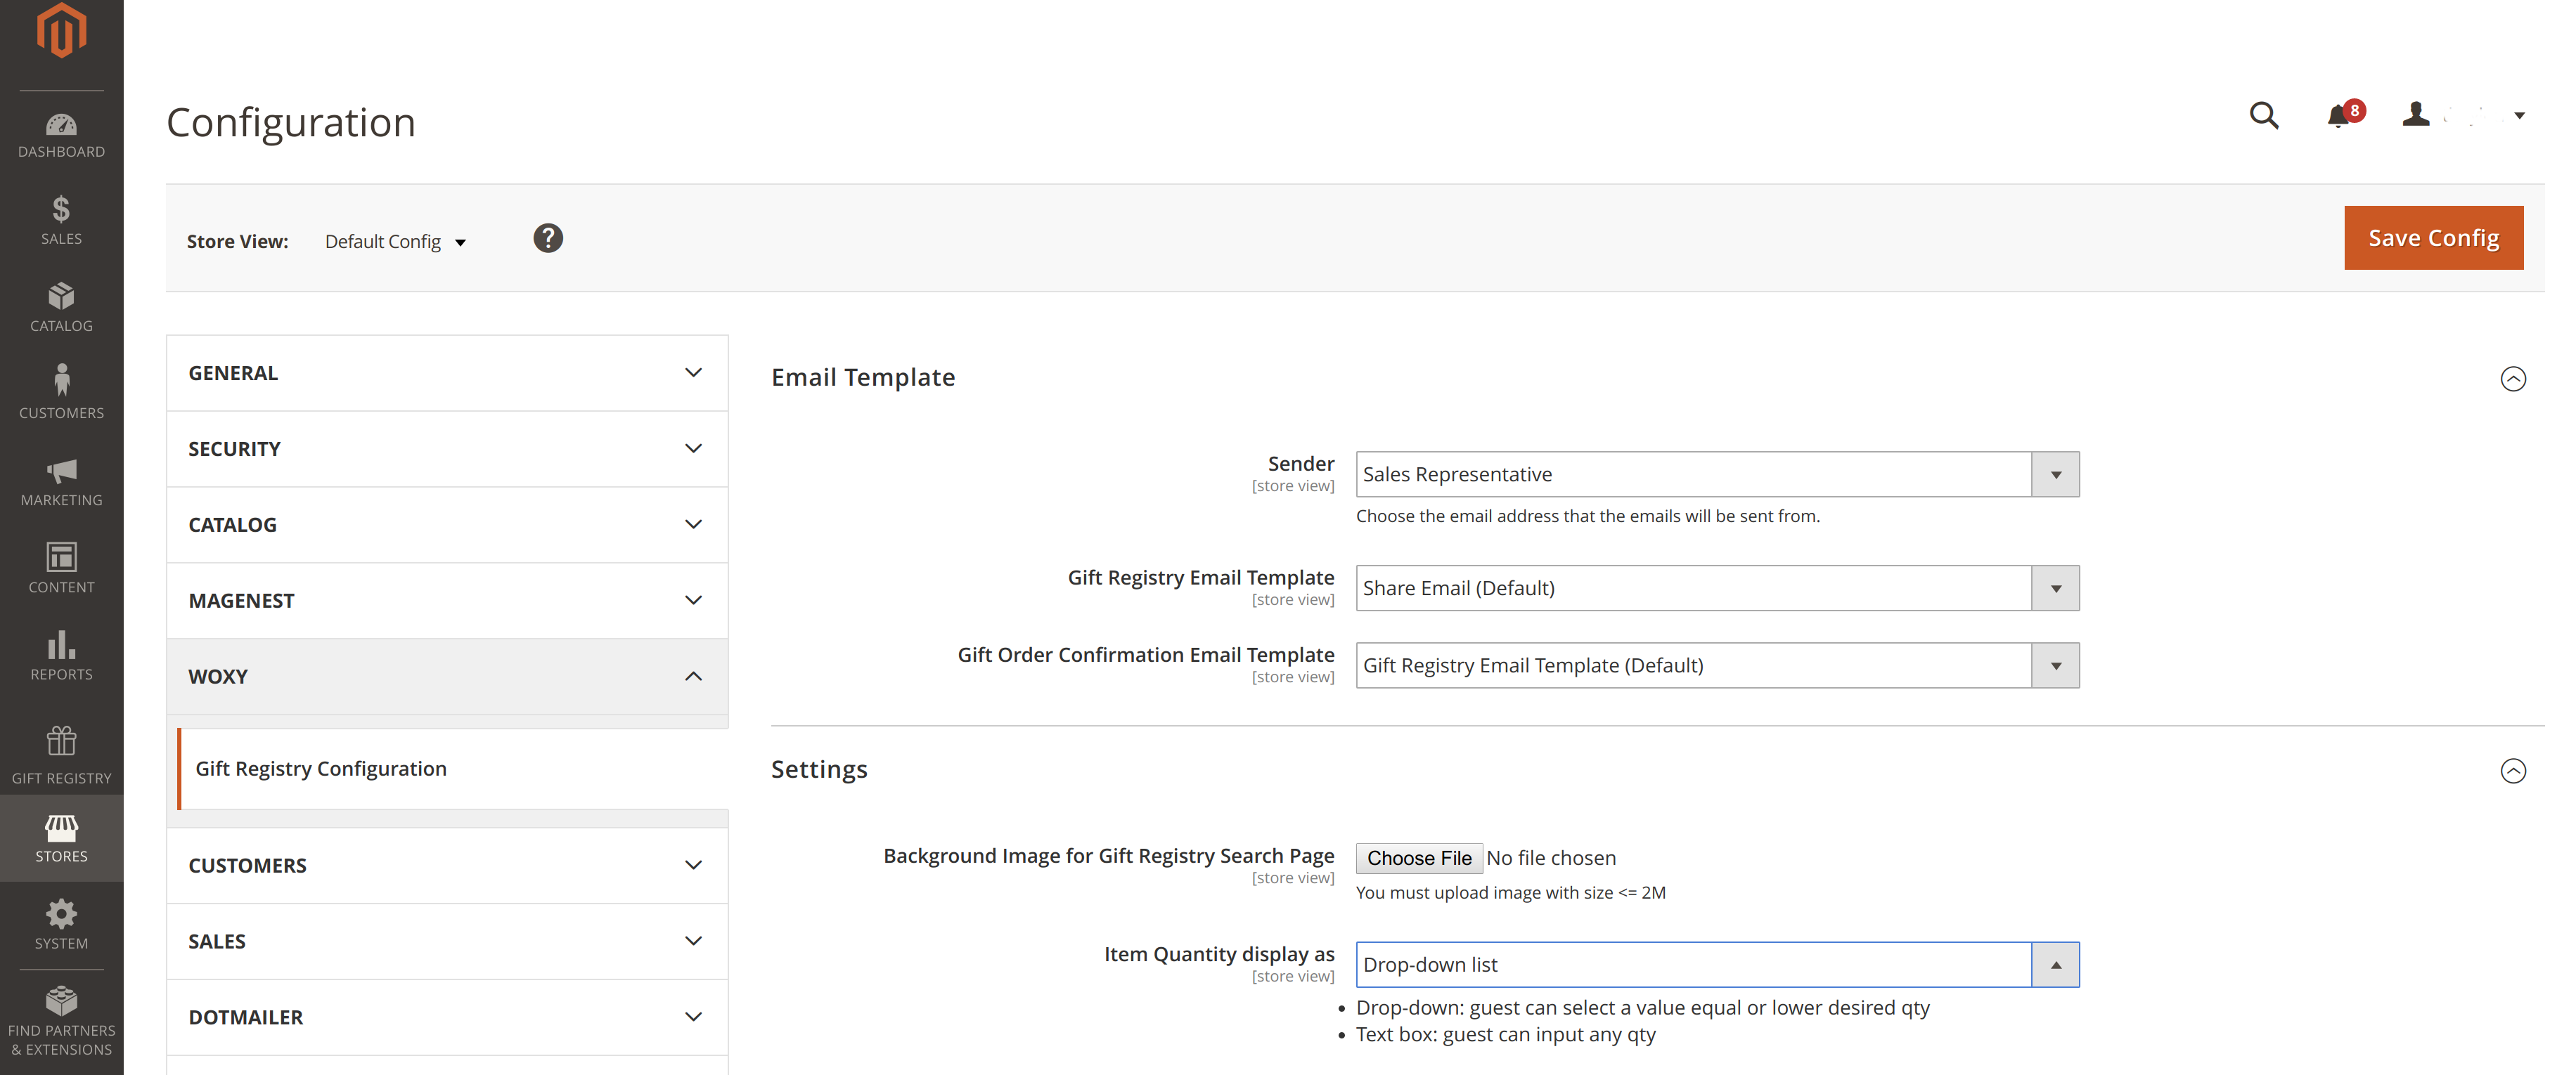The image size is (2576, 1075).
Task: Expand the MAGENEST configuration tab
Action: (447, 601)
